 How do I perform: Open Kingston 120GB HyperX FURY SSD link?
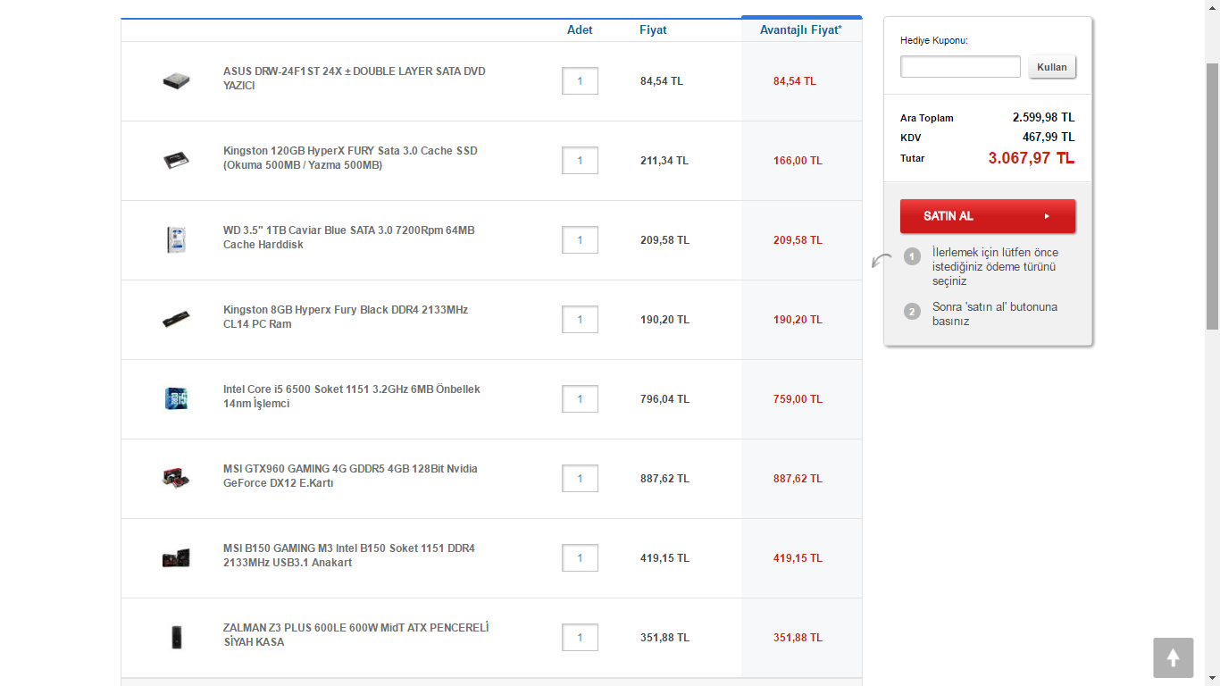tap(350, 158)
